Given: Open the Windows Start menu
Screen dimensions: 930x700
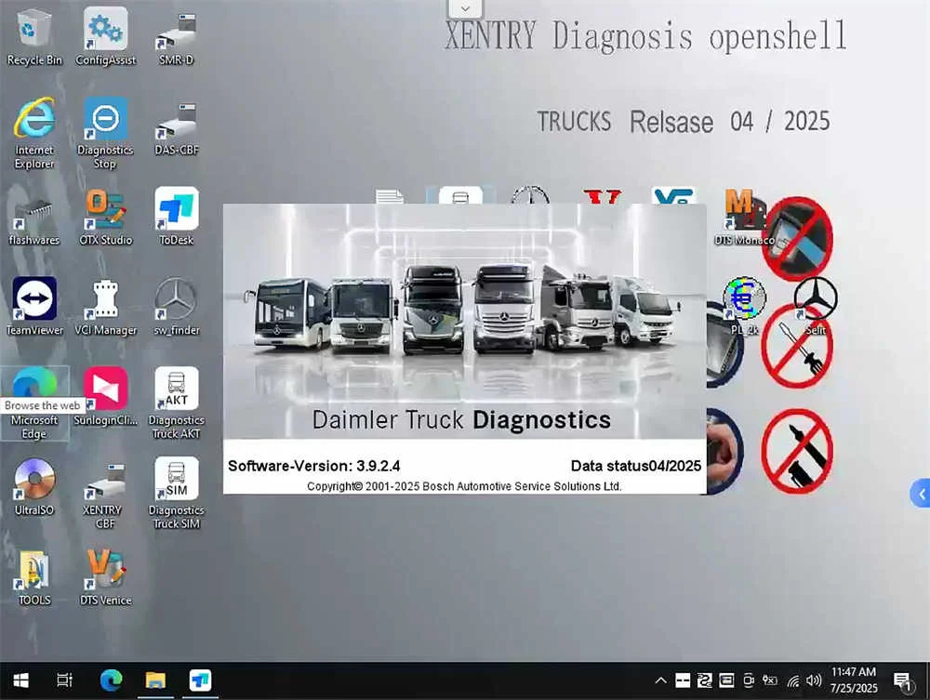Looking at the screenshot, I should pyautogui.click(x=20, y=680).
